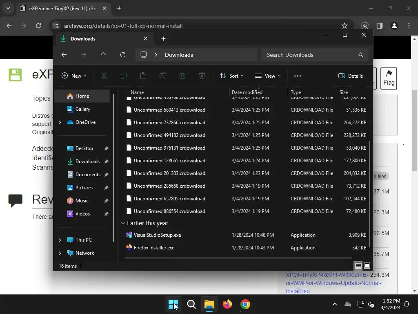418x314 pixels.
Task: Click the Downloads breadcrumb in address bar
Action: pos(179,55)
